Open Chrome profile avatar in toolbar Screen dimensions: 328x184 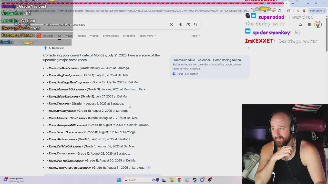[x=304, y=11]
